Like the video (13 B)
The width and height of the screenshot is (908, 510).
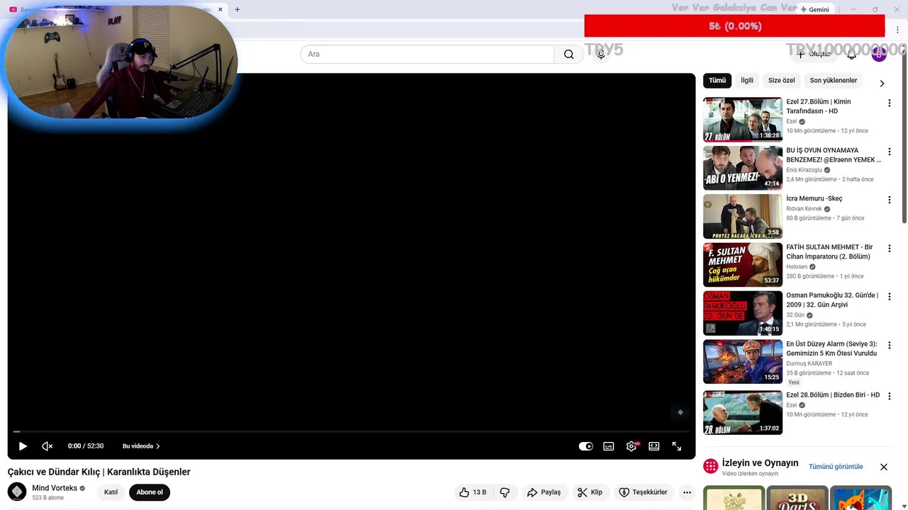[x=473, y=492]
